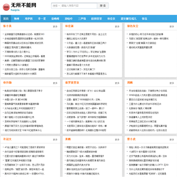
Task: Open the 欧阳菲菲 navigation item
Action: coord(96,19)
